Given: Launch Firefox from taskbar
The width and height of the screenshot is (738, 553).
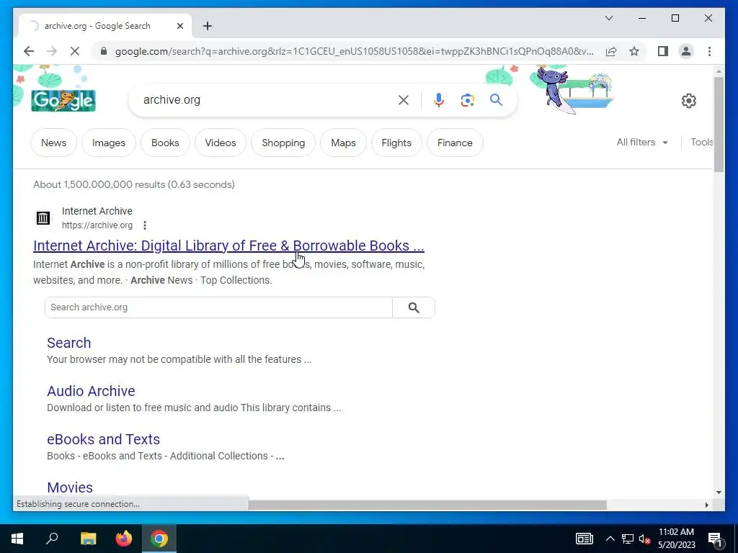Looking at the screenshot, I should point(124,539).
